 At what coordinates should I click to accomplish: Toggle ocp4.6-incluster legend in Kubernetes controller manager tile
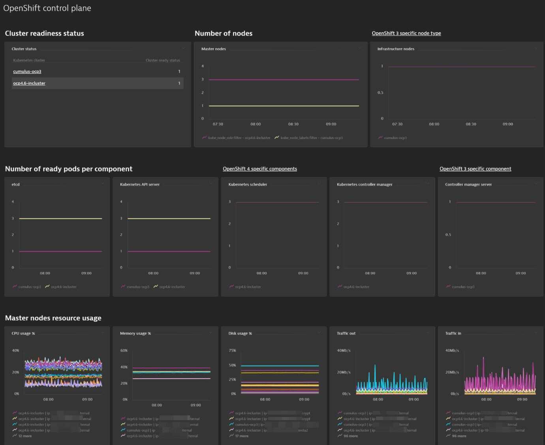[x=353, y=287]
